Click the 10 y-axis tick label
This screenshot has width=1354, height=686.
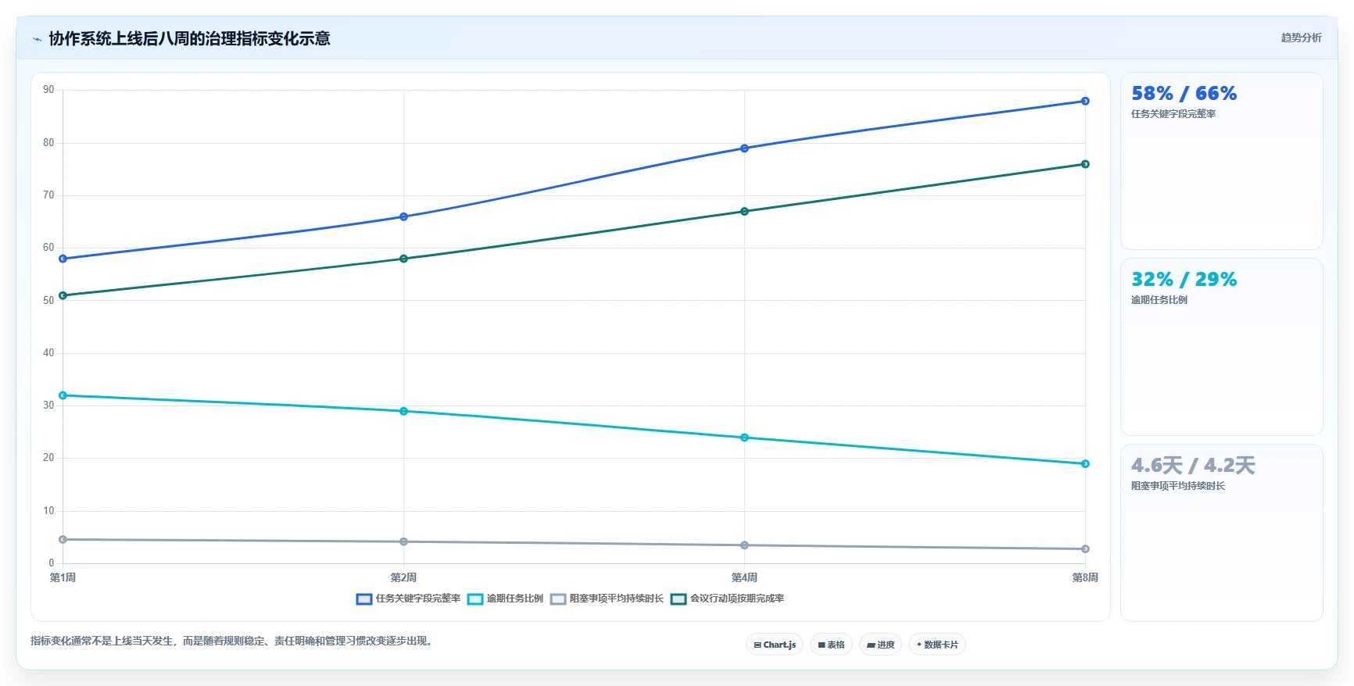[48, 511]
